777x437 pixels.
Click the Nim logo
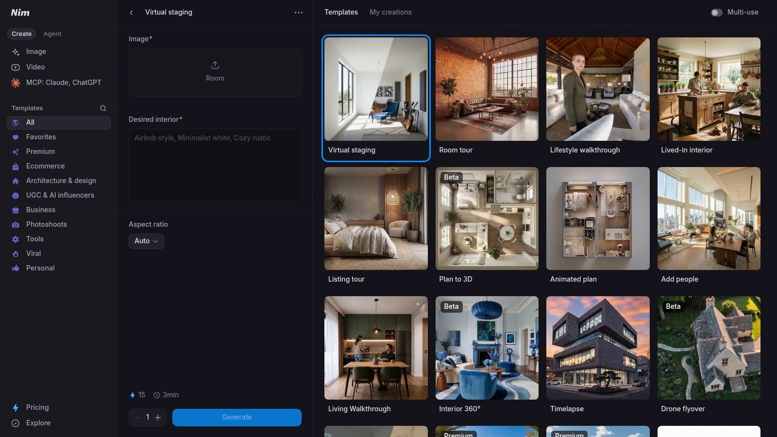20,13
